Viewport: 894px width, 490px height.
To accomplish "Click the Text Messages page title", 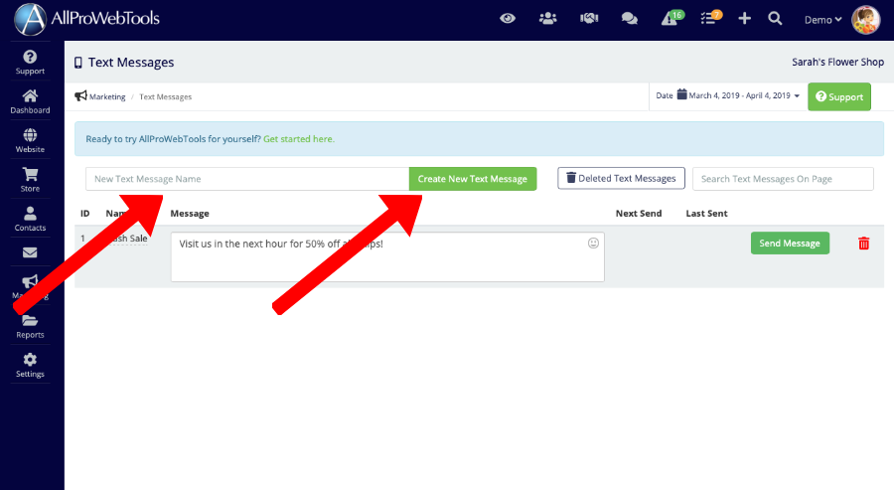I will pyautogui.click(x=131, y=63).
